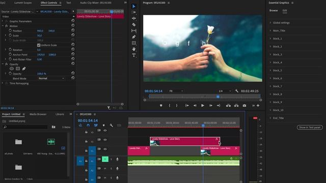Click the Lift button
Viewport: 326px width, 183px height.
pyautogui.click(x=228, y=105)
